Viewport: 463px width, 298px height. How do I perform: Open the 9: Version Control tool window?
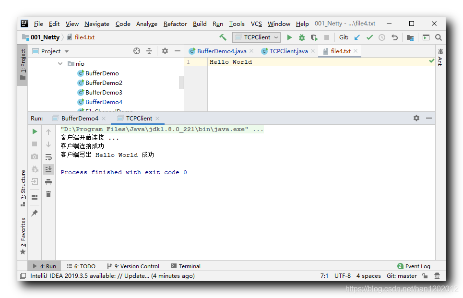(133, 266)
